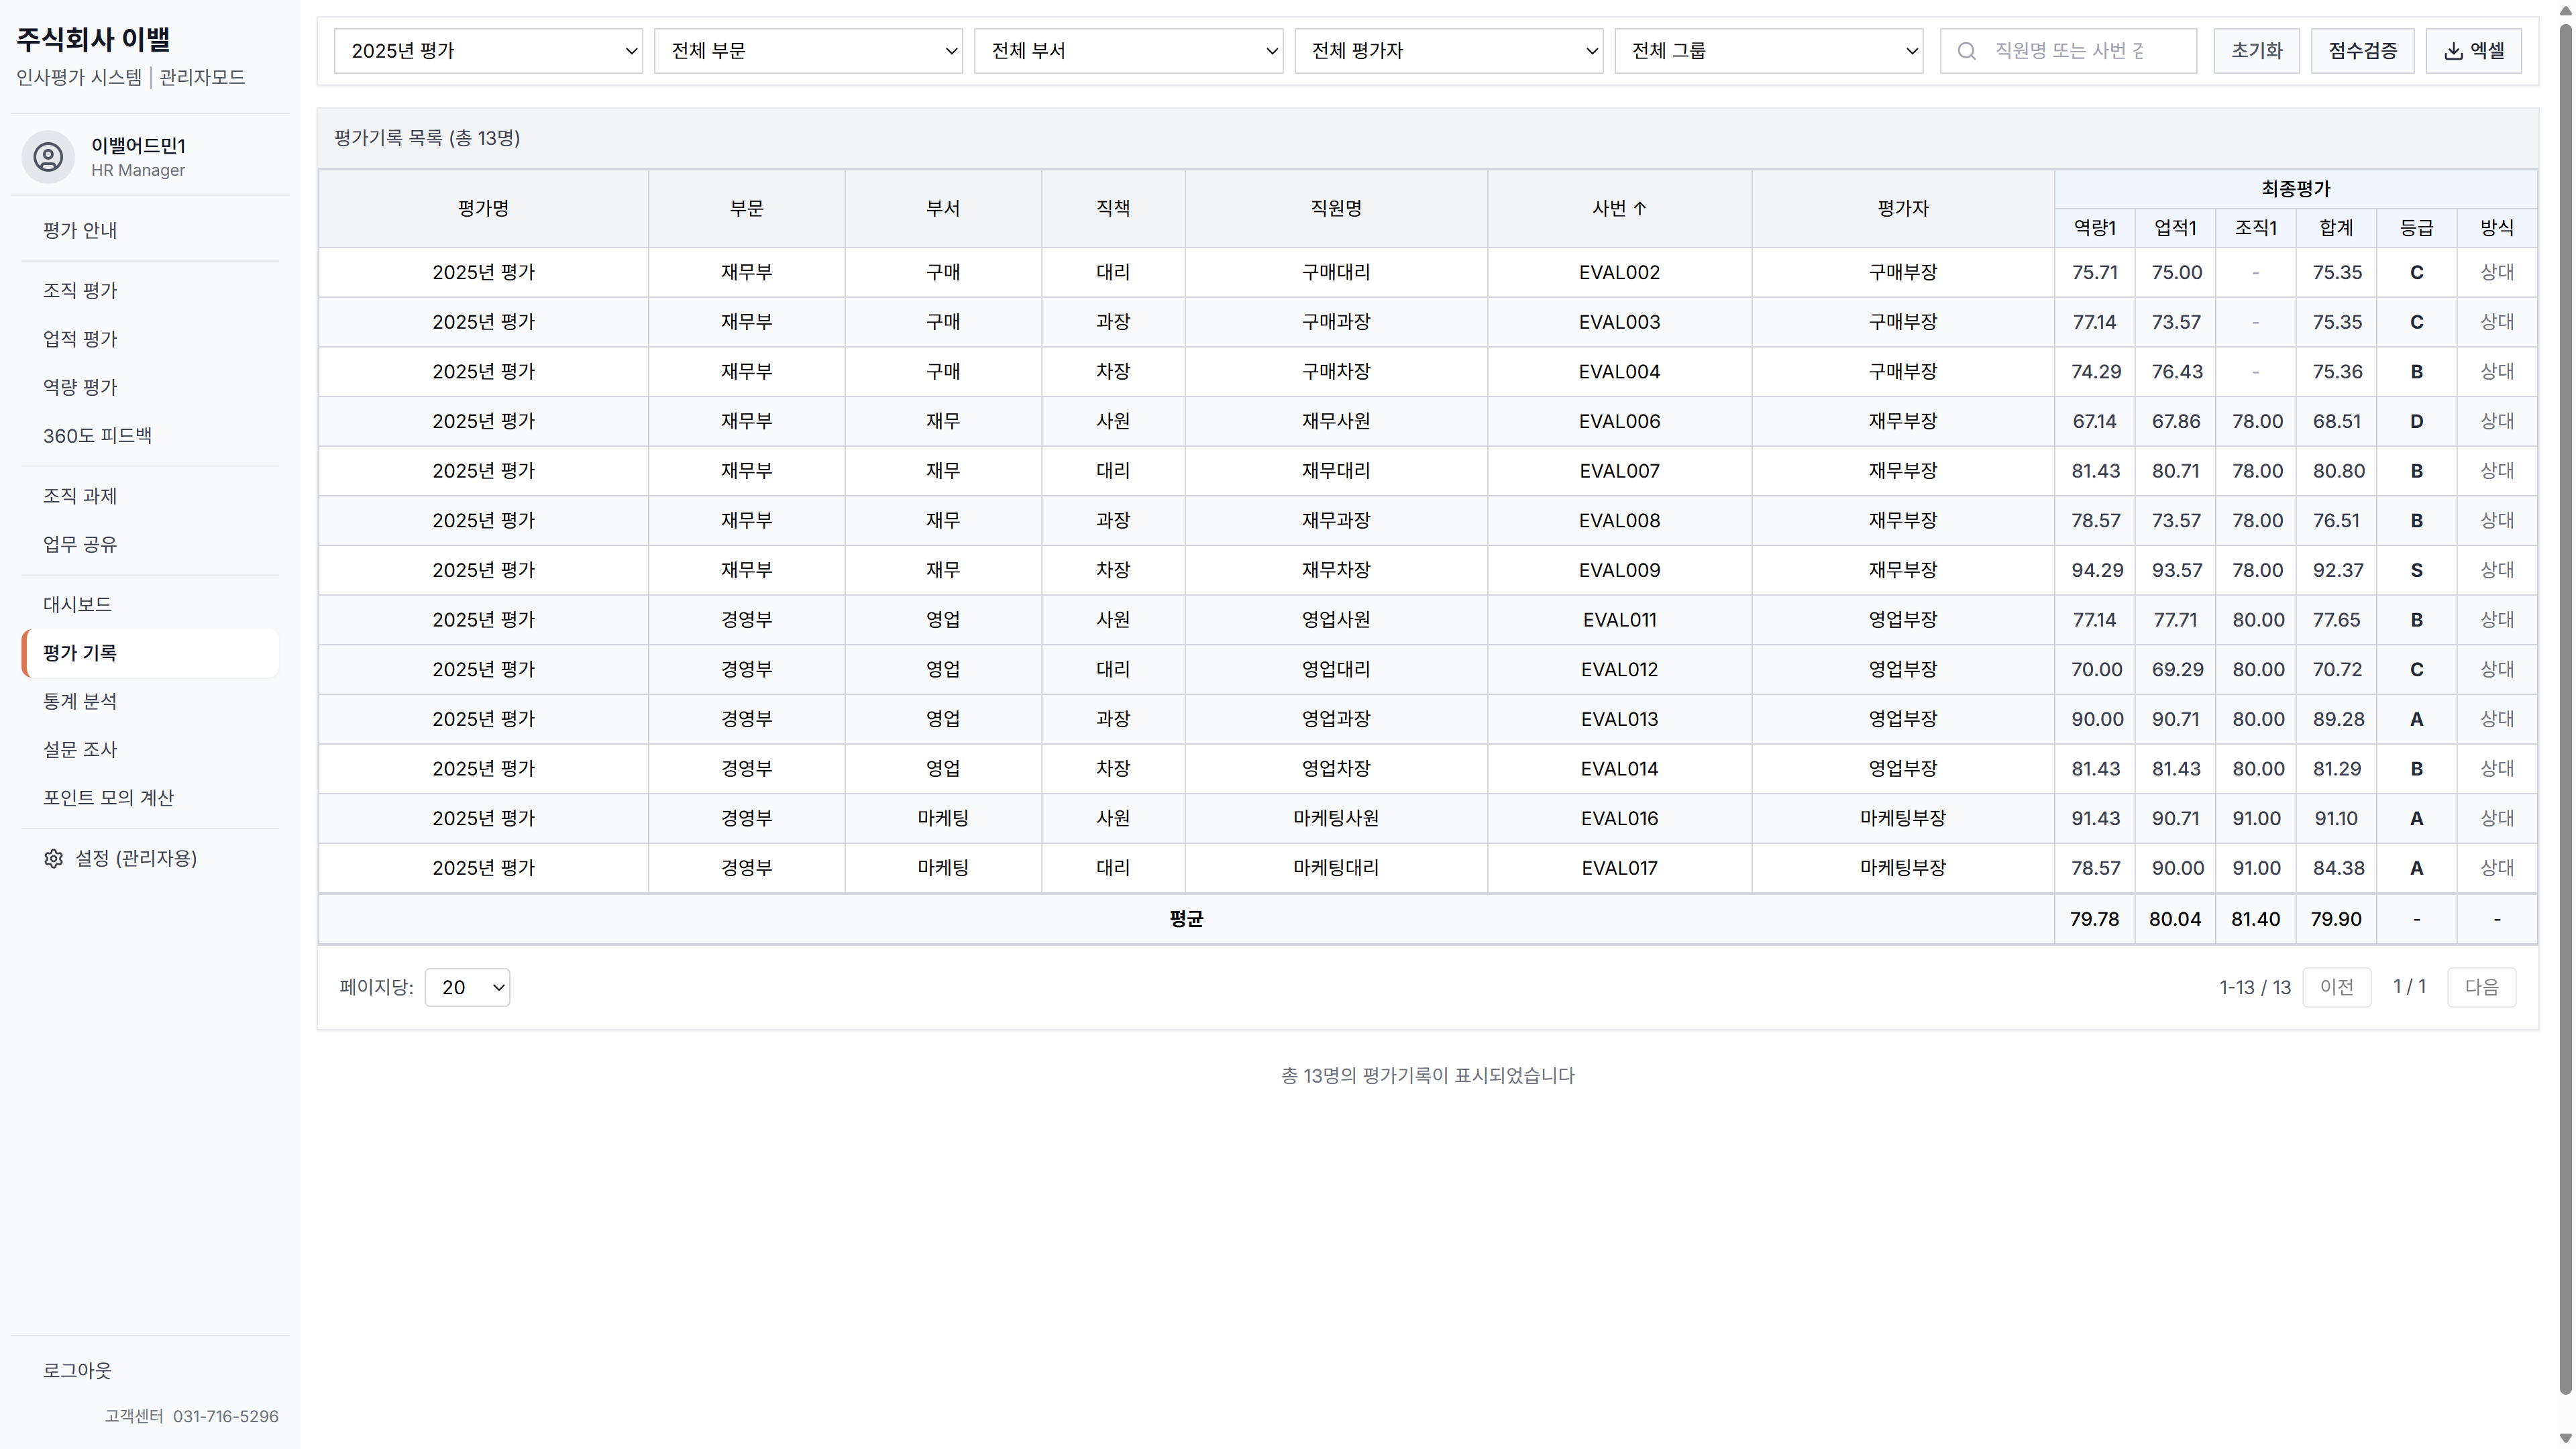2576x1449 pixels.
Task: Click the EVAL009 재무차장 row
Action: click(1335, 570)
